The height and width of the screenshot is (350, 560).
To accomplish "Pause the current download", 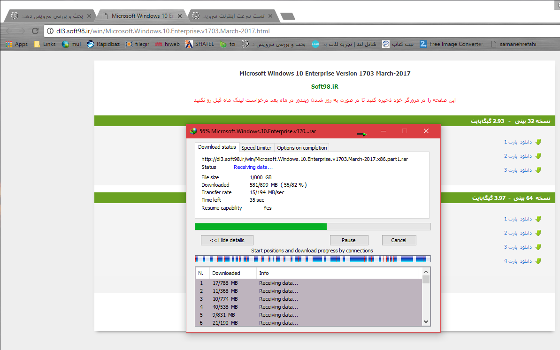I will coord(349,240).
